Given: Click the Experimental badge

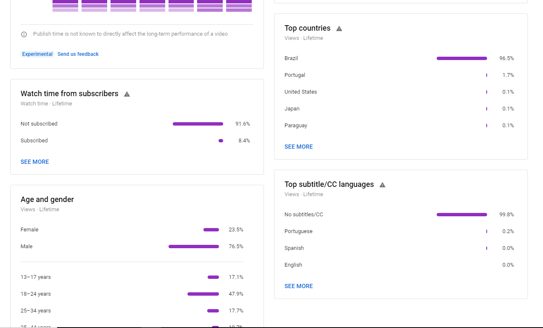Looking at the screenshot, I should (x=37, y=54).
